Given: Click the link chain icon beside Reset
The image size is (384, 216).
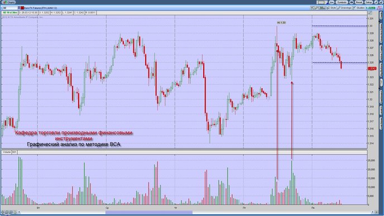Looking at the screenshot, I should pos(352,2).
